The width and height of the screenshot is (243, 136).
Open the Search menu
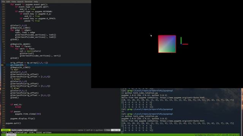point(20,2)
